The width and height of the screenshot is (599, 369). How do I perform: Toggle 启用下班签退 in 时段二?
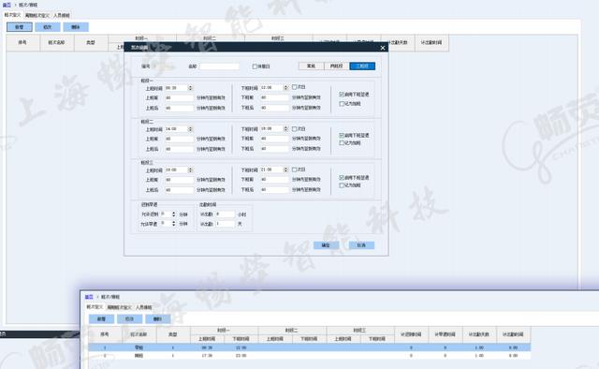[x=342, y=136]
